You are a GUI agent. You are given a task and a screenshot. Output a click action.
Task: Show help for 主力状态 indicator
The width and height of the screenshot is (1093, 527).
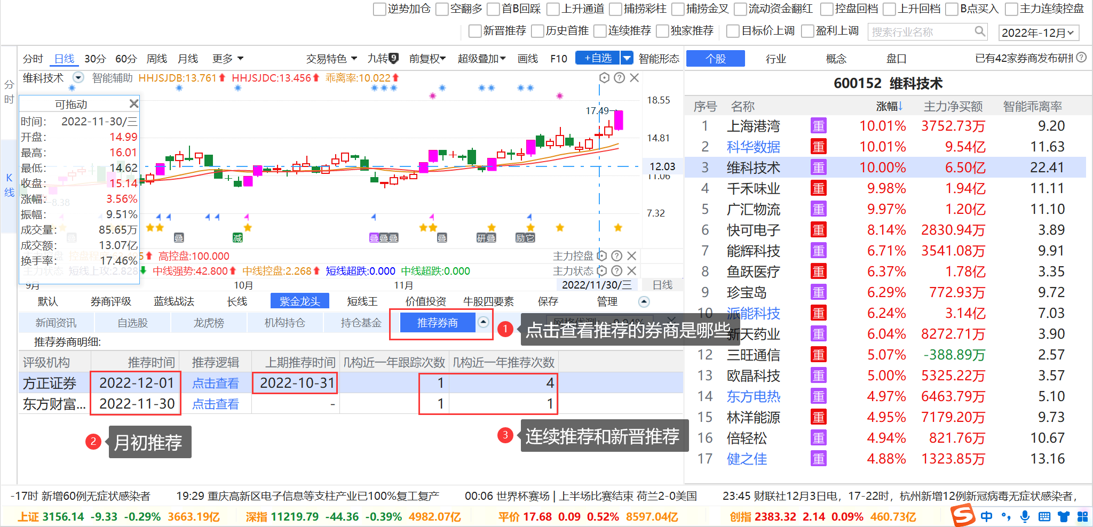pyautogui.click(x=616, y=271)
